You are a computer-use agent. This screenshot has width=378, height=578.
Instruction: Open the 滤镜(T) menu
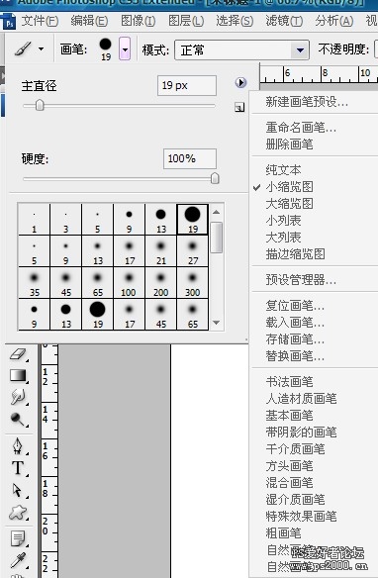(284, 21)
